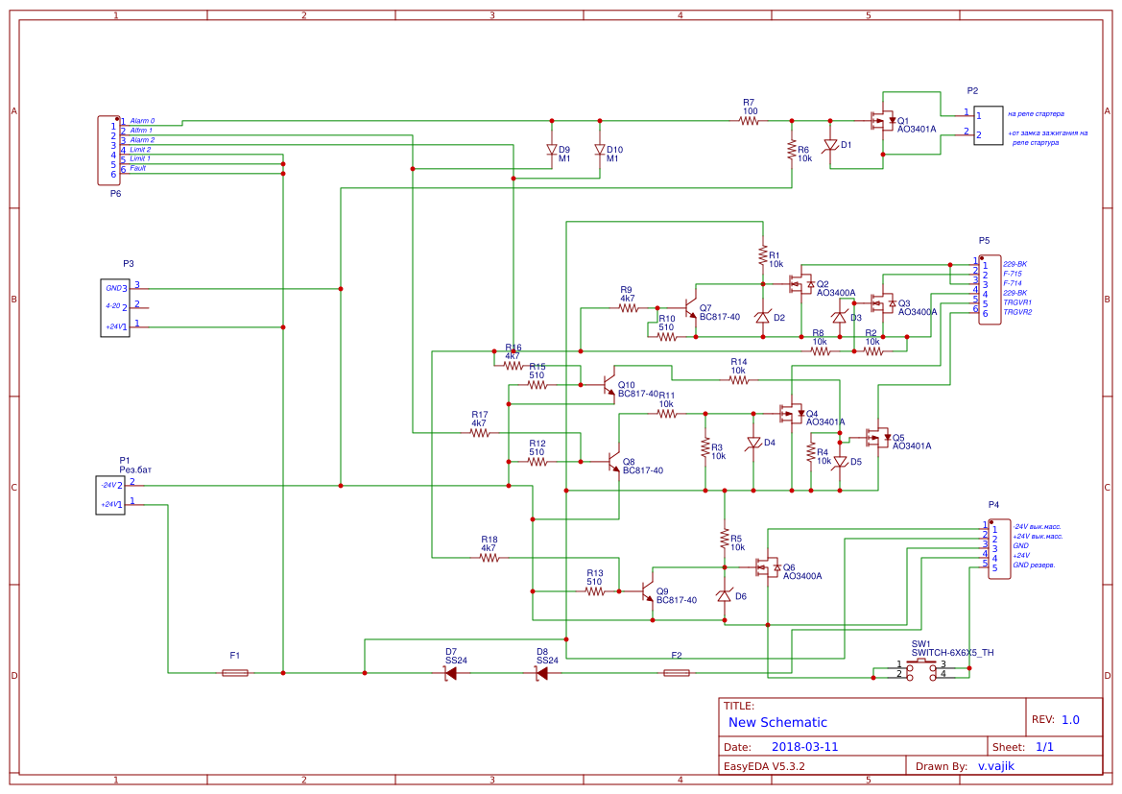Click the R7 100 ohm resistor
1122x794 pixels.
click(x=749, y=121)
